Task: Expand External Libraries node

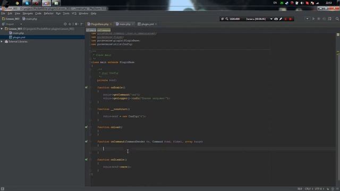Action: (2, 41)
